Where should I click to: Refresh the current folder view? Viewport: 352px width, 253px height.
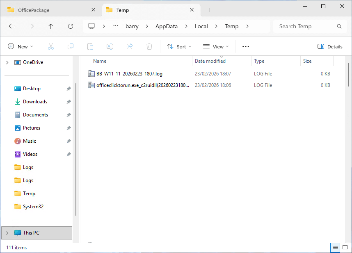pyautogui.click(x=70, y=26)
